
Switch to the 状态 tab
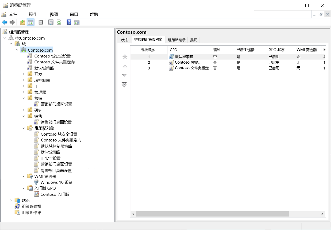(125, 40)
